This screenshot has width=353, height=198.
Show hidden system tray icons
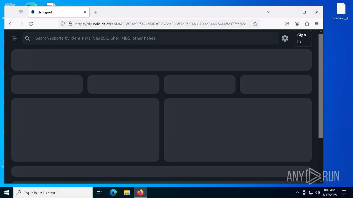tap(298, 193)
